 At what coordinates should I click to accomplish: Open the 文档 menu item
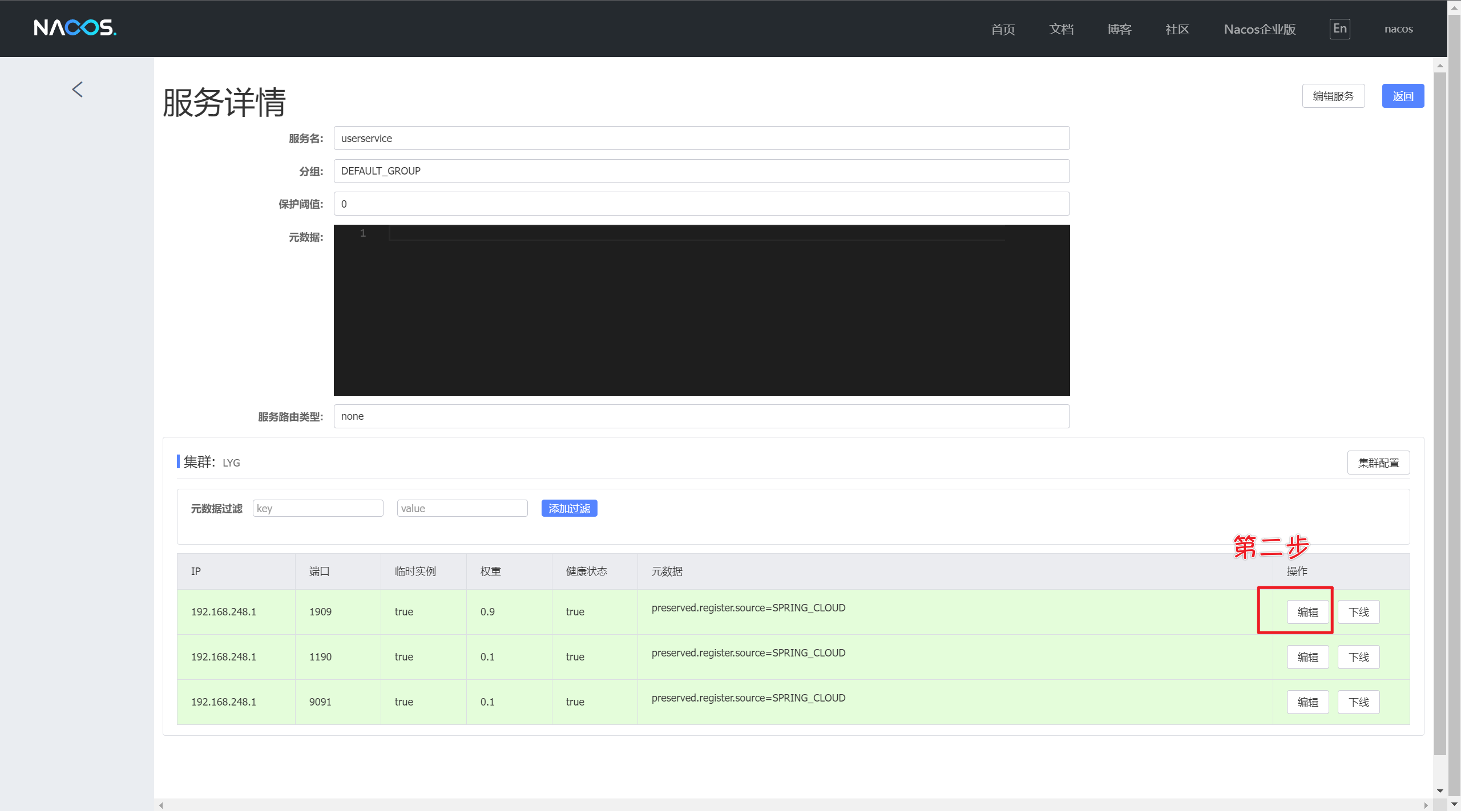point(1061,29)
